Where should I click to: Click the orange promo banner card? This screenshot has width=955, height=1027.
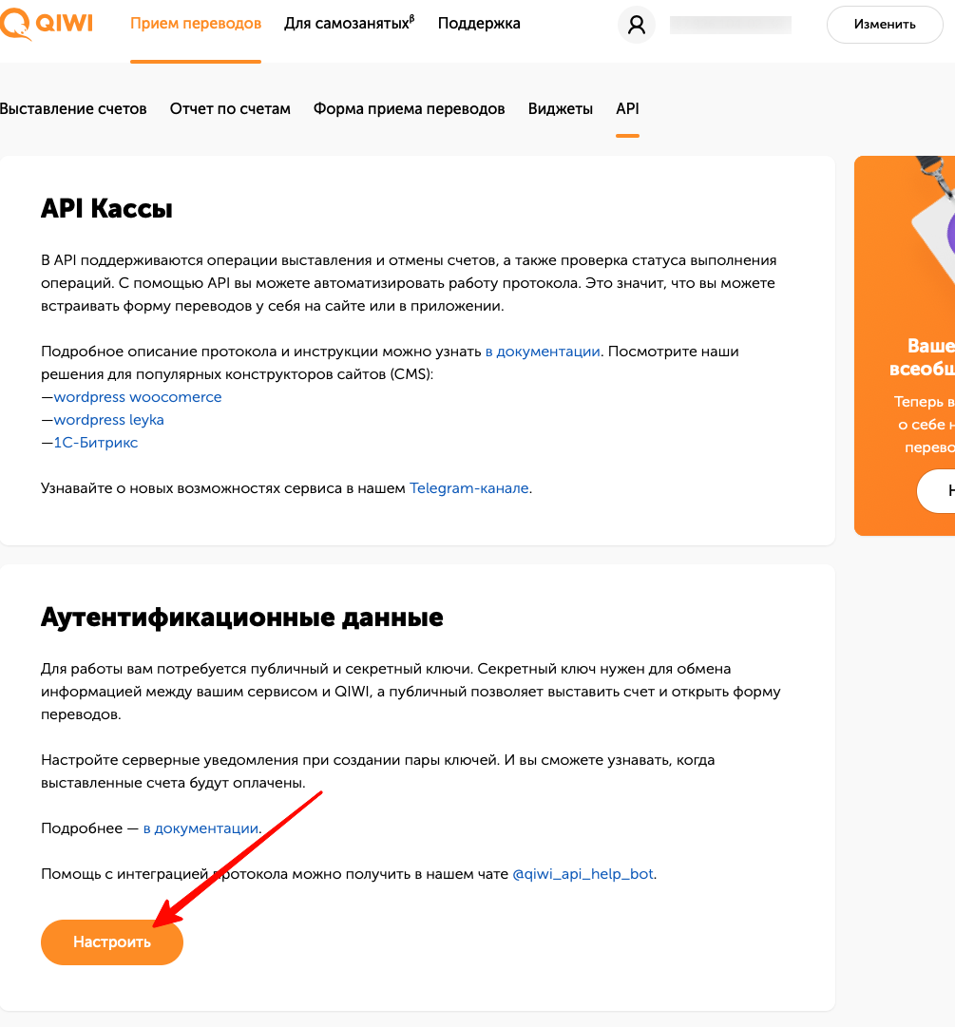coord(905,346)
